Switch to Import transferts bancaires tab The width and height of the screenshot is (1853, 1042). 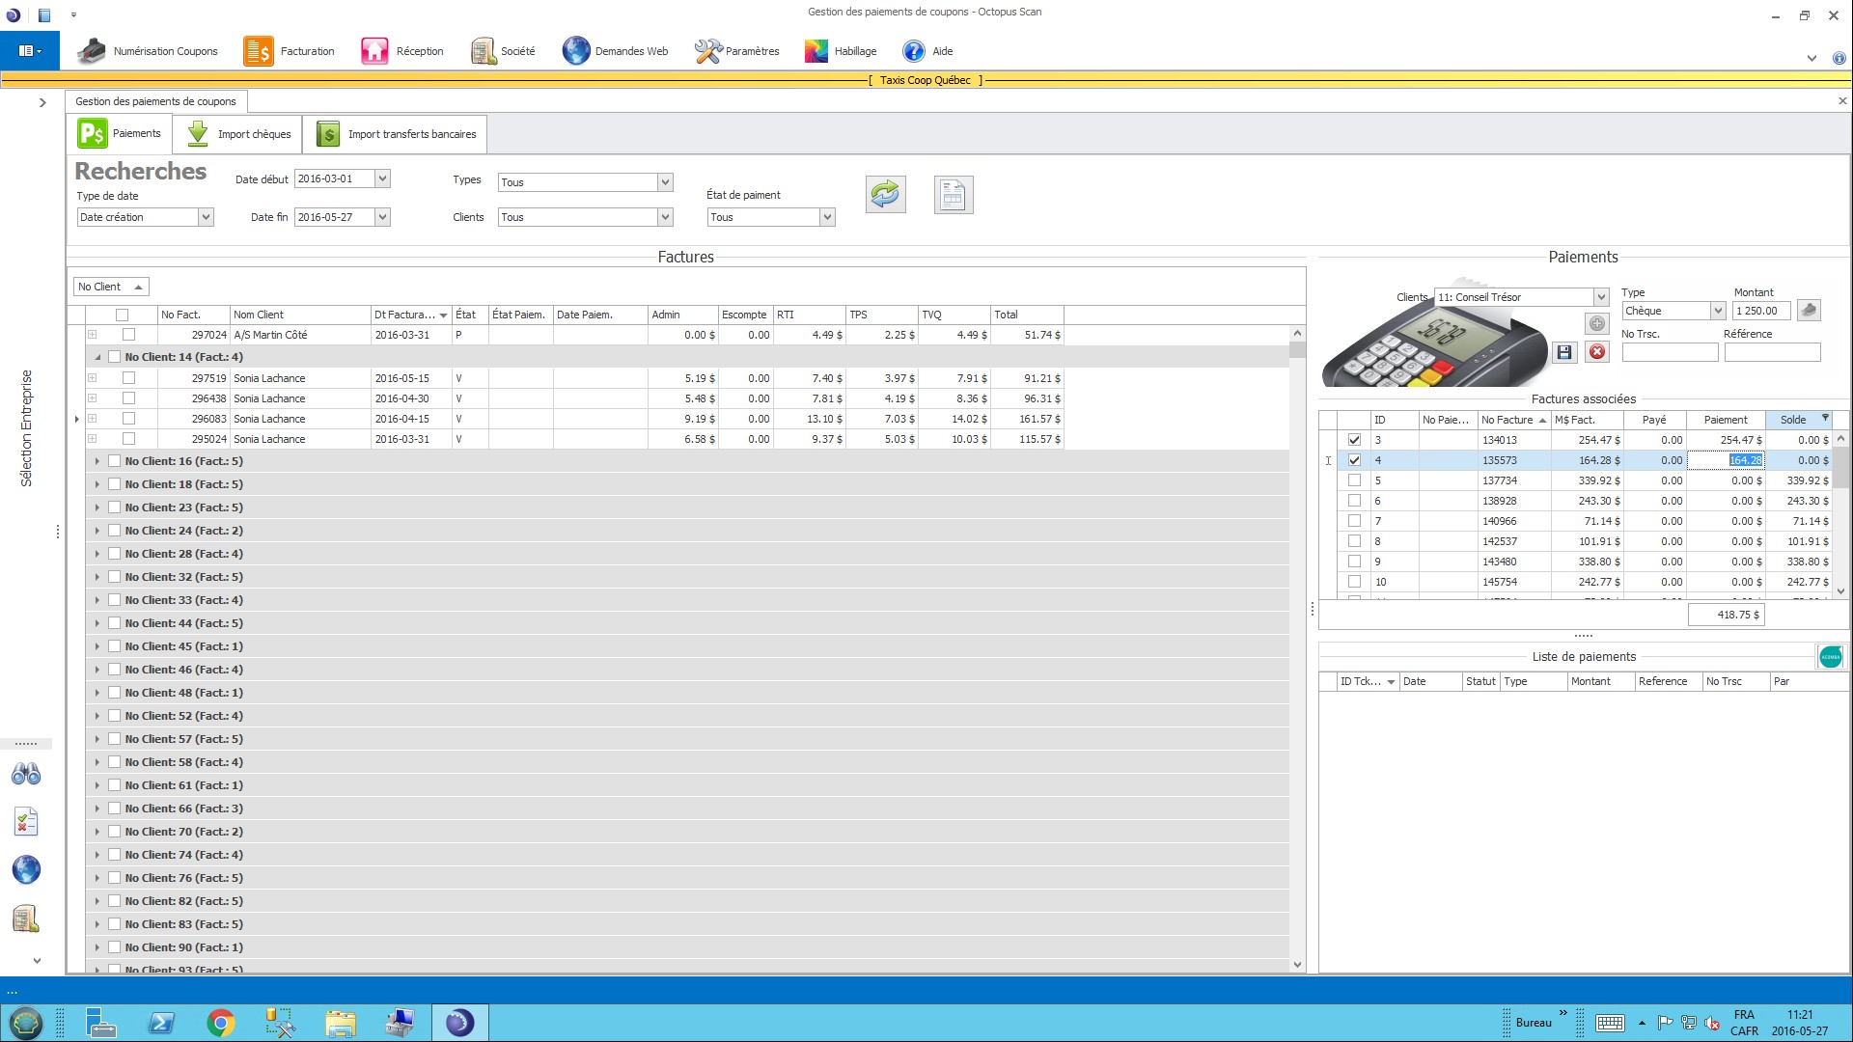(x=396, y=134)
